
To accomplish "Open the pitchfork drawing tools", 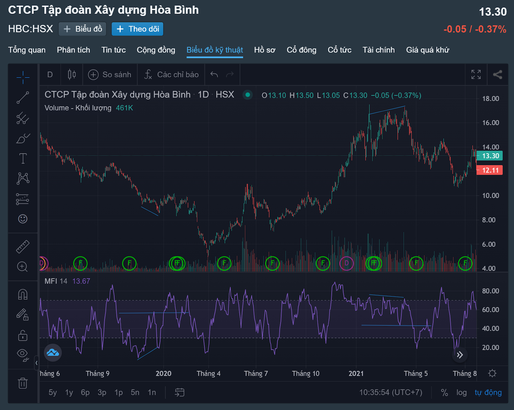I will [x=23, y=118].
